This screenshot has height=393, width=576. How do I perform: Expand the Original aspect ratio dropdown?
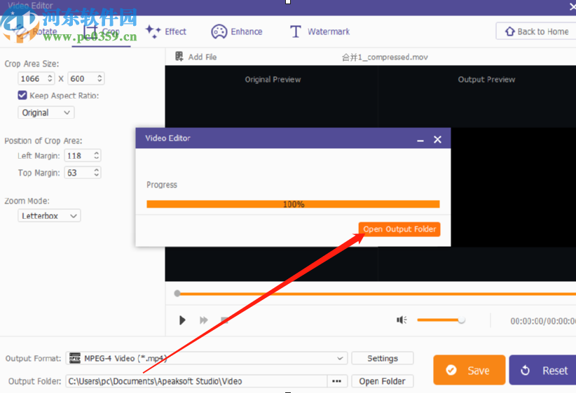(x=46, y=113)
